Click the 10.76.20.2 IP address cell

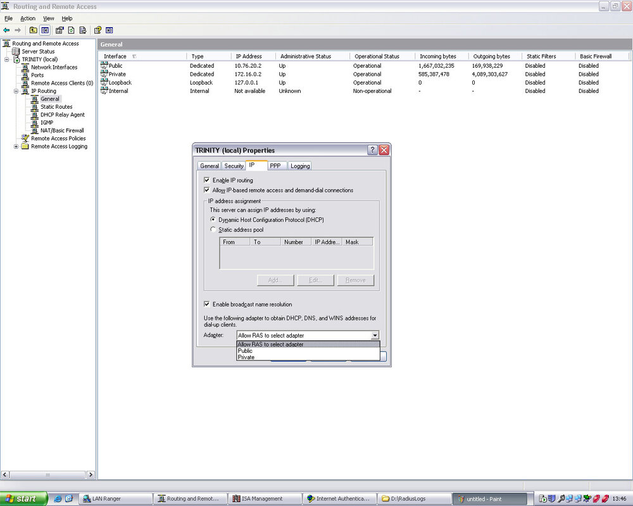tap(248, 65)
